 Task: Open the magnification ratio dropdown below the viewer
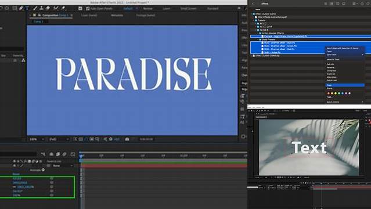(37, 139)
